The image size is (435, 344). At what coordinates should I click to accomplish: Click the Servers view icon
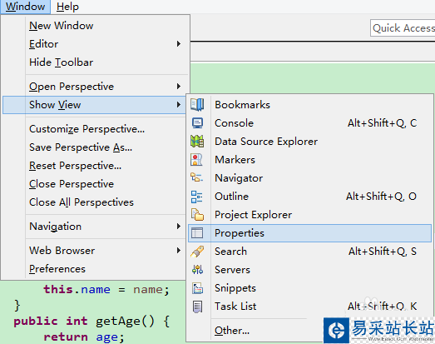[x=197, y=270]
